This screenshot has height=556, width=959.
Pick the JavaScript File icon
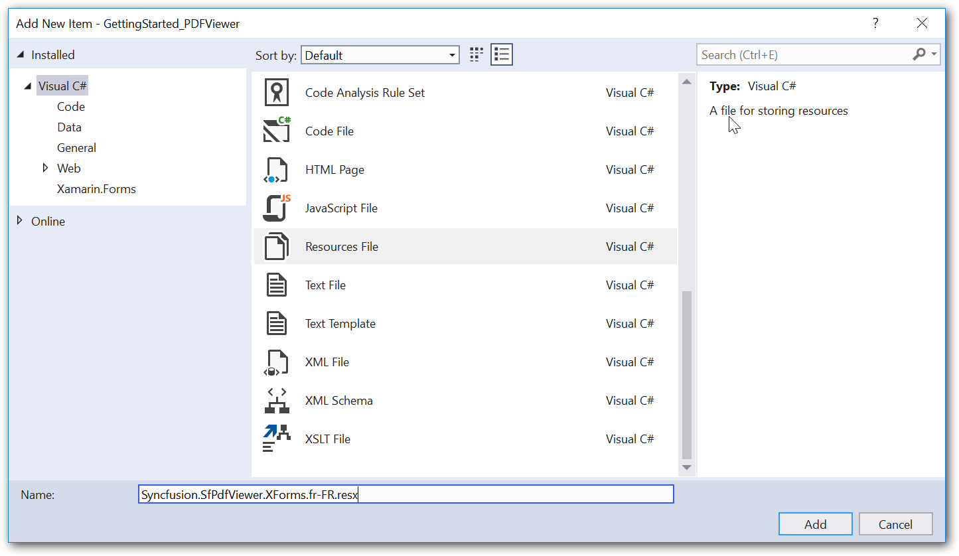pos(276,208)
